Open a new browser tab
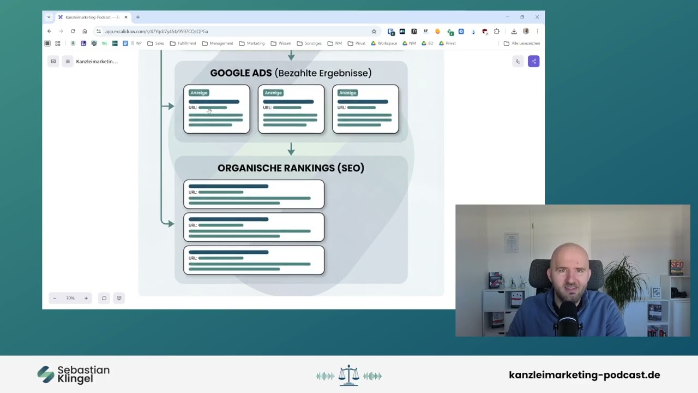The width and height of the screenshot is (698, 393). pyautogui.click(x=138, y=17)
